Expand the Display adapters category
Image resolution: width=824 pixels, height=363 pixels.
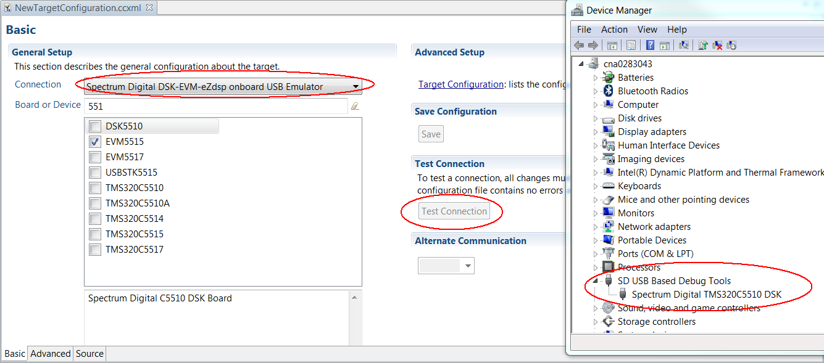tap(596, 132)
